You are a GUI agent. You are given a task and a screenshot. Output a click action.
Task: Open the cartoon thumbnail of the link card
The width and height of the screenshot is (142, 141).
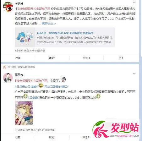tap(25, 37)
